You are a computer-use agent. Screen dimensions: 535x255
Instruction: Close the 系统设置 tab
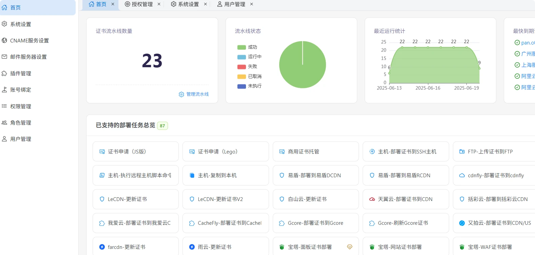tap(205, 4)
